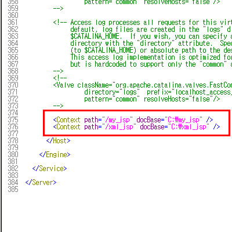This screenshot has height=232, width=232.
Task: Click line number 375 in the gutter
Action: [13, 120]
